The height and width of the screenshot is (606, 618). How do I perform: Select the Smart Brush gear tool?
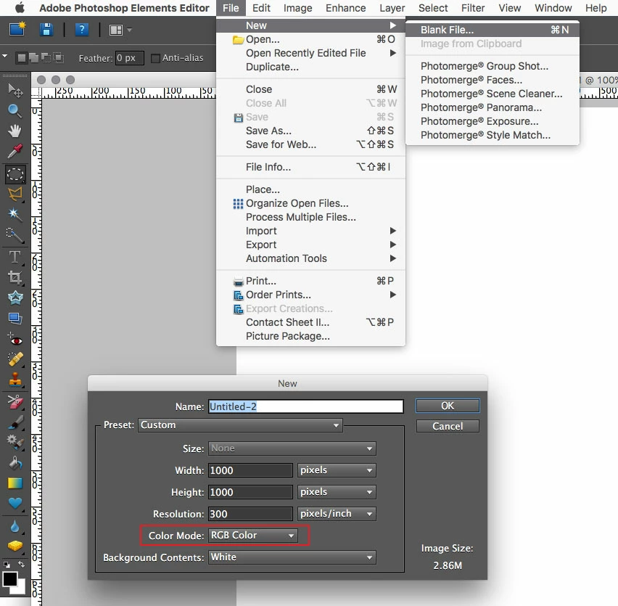(x=15, y=443)
